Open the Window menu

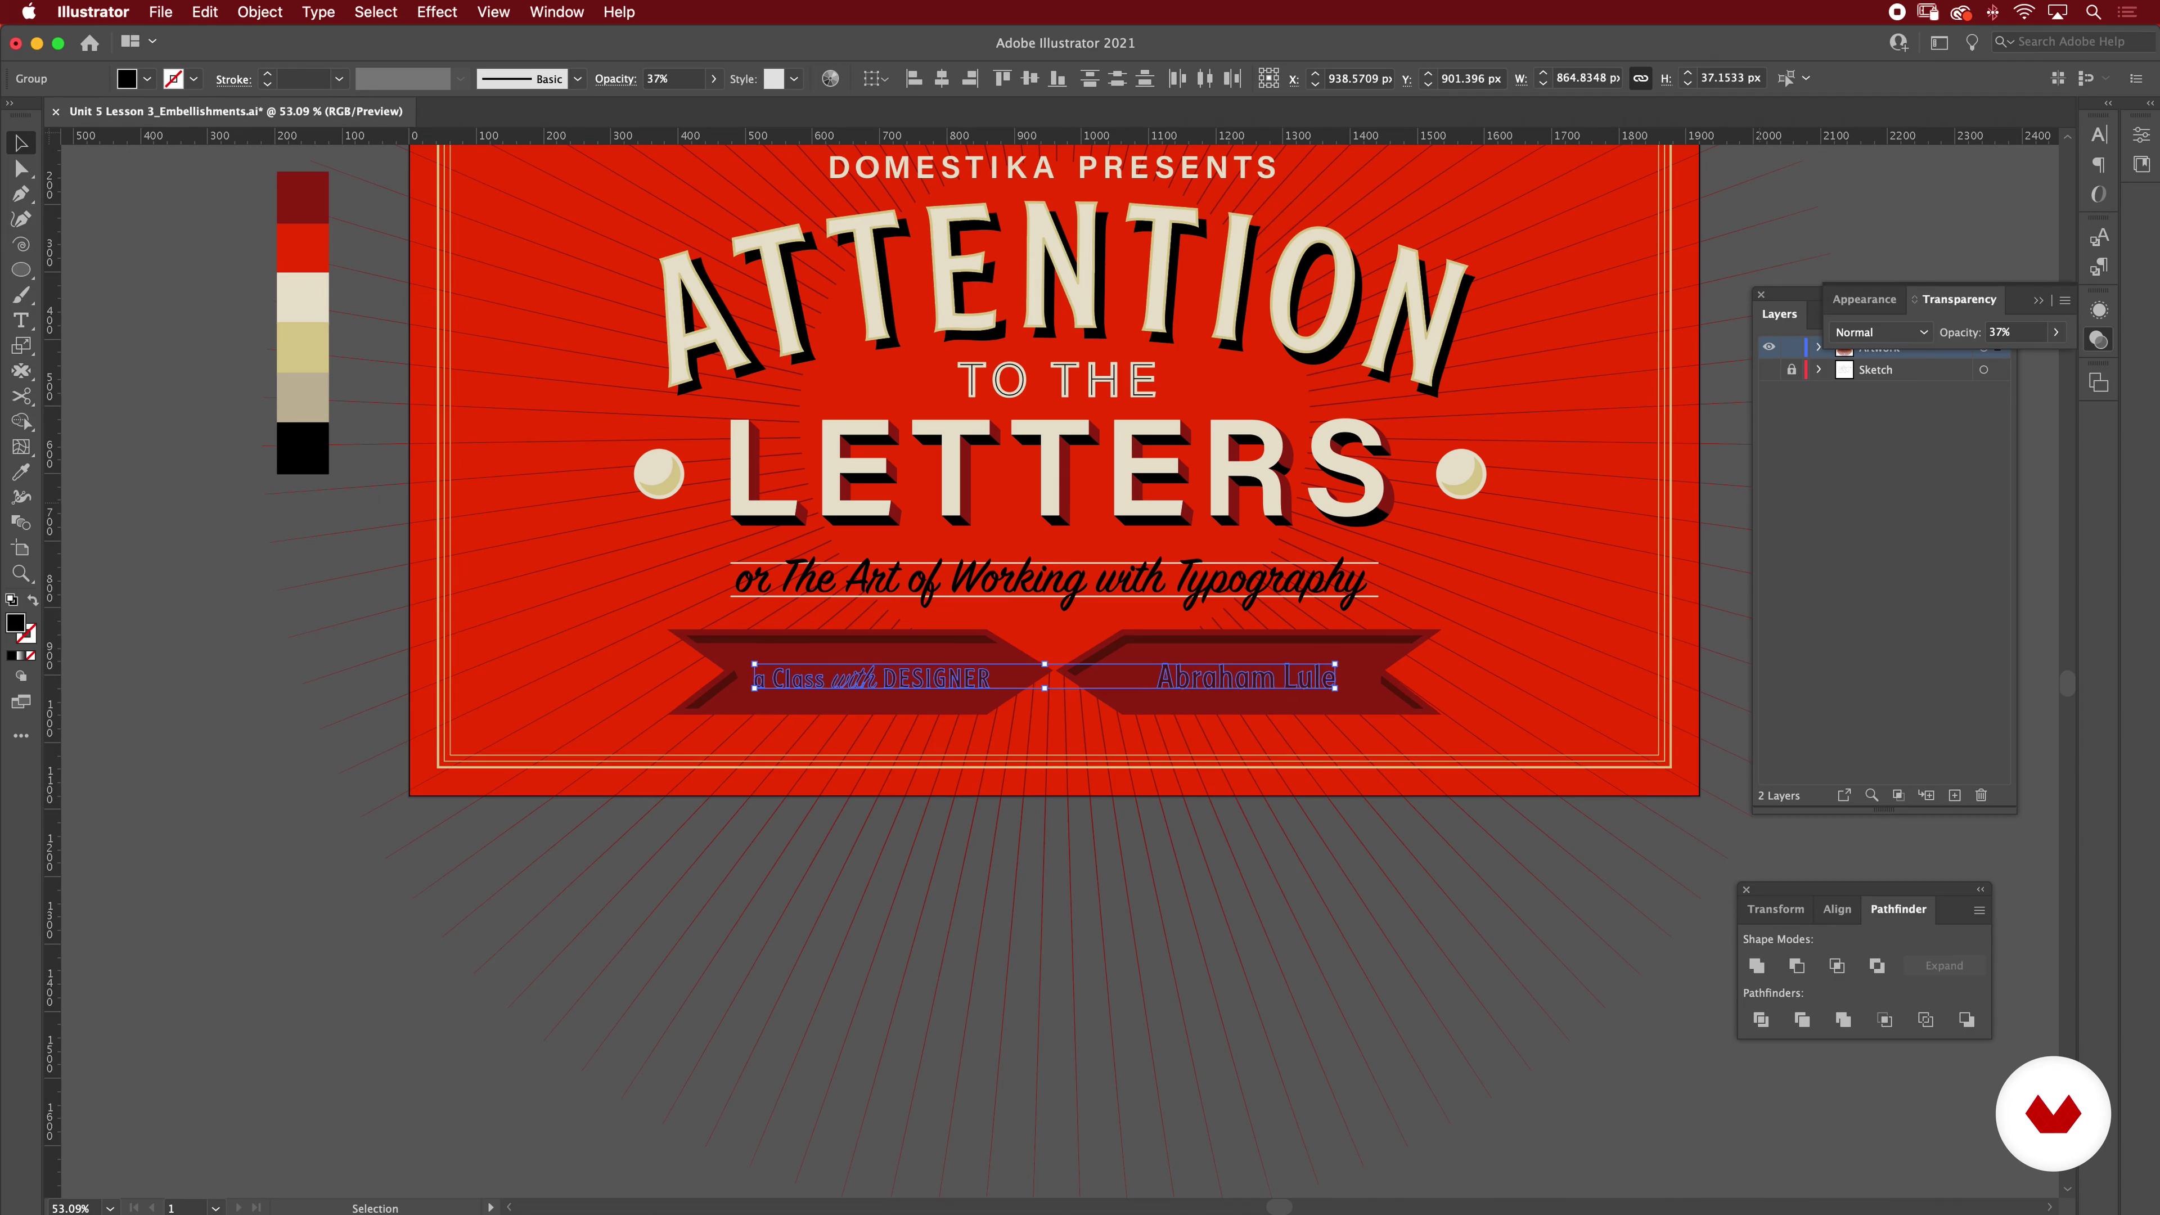[x=557, y=12]
